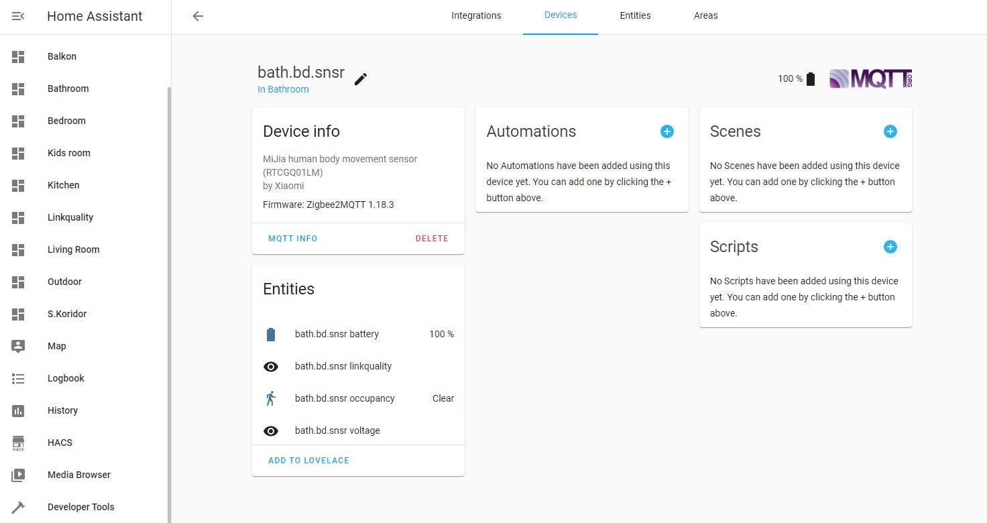Open the bath.bd.snsr linkquality entity row
The width and height of the screenshot is (987, 523).
pos(358,366)
